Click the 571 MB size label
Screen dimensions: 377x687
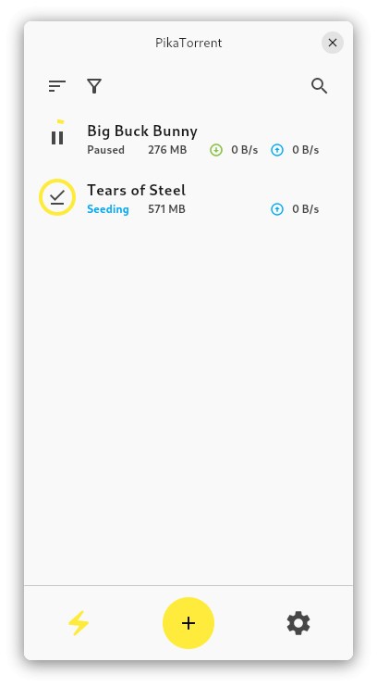tap(166, 209)
